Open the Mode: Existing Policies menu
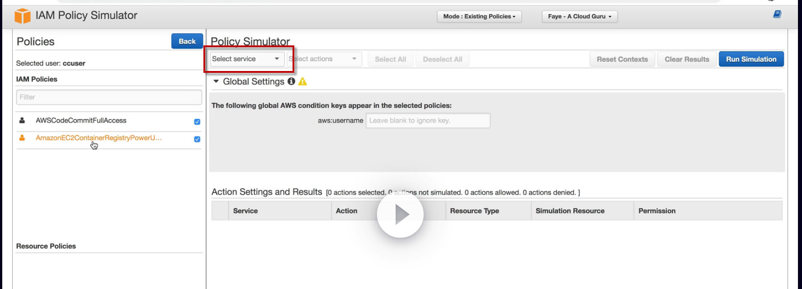Viewport: 802px width, 289px height. click(x=479, y=17)
